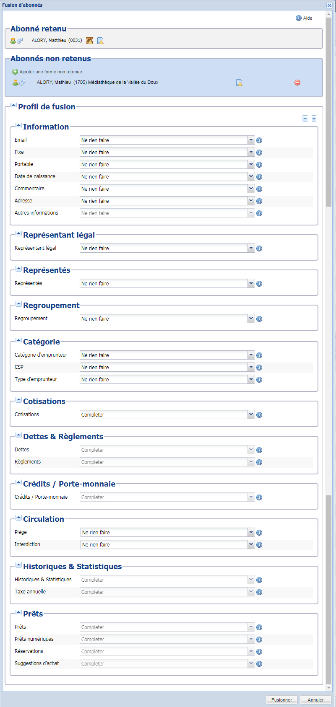Click the Annuler button
The image size is (336, 707).
[x=315, y=700]
